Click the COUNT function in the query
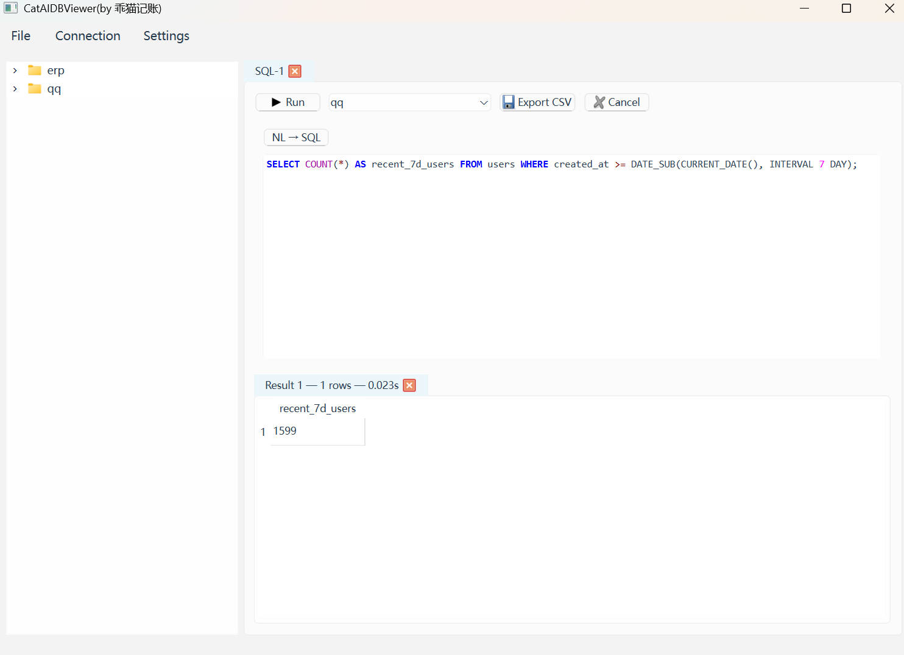 [319, 164]
